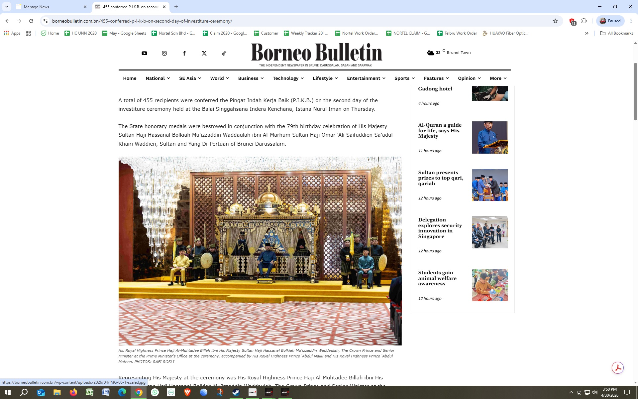Bookmark this page with star icon

pyautogui.click(x=555, y=21)
